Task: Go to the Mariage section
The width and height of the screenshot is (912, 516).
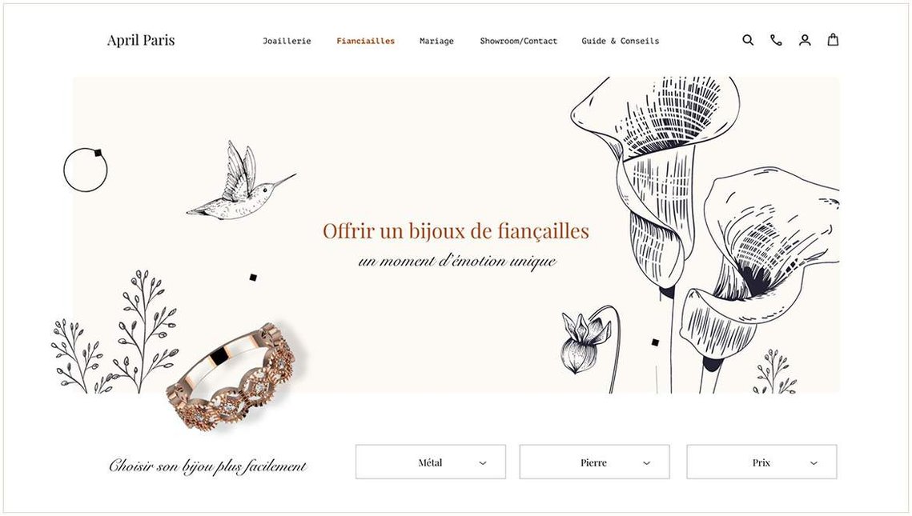Action: [x=437, y=42]
